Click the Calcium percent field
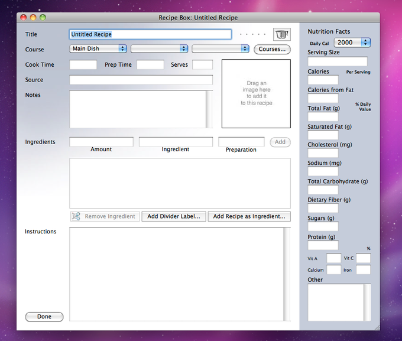402x341 pixels. click(x=334, y=269)
